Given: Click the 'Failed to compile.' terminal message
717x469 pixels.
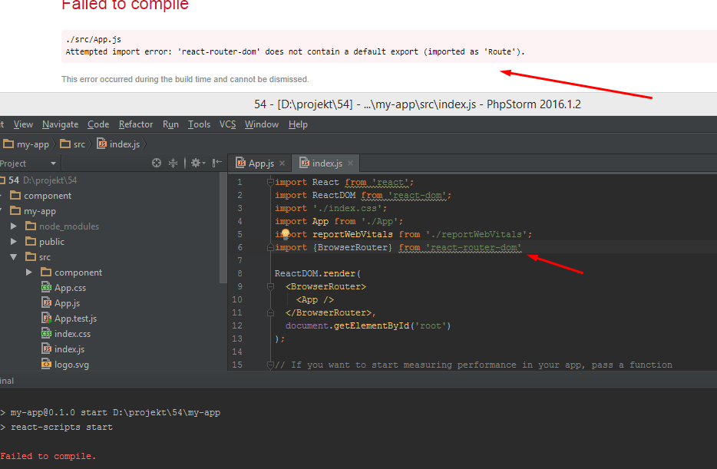Looking at the screenshot, I should coord(48,456).
